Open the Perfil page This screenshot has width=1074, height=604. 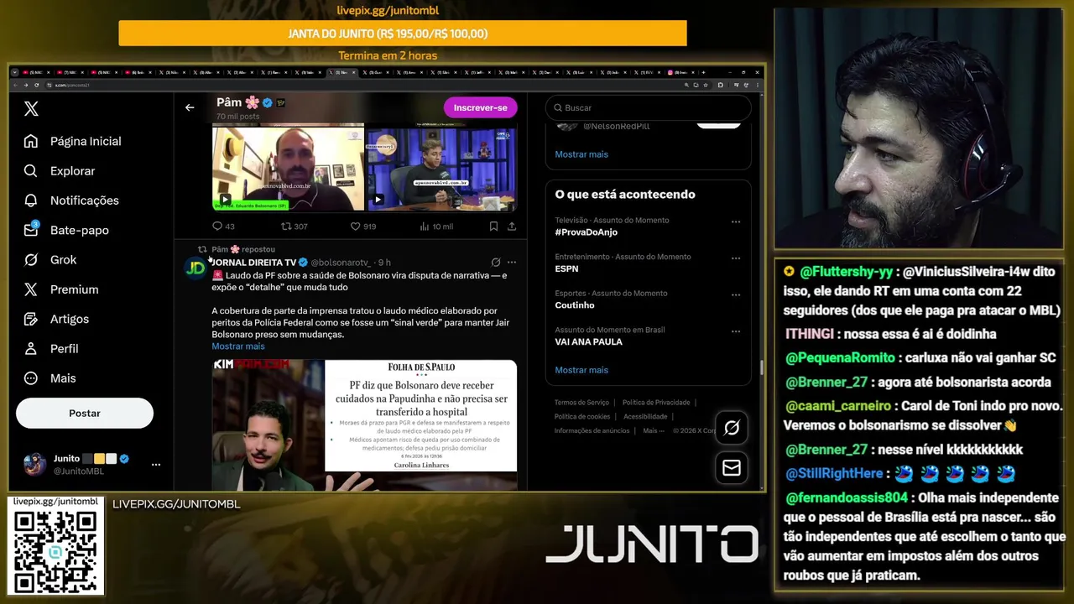pos(50,348)
